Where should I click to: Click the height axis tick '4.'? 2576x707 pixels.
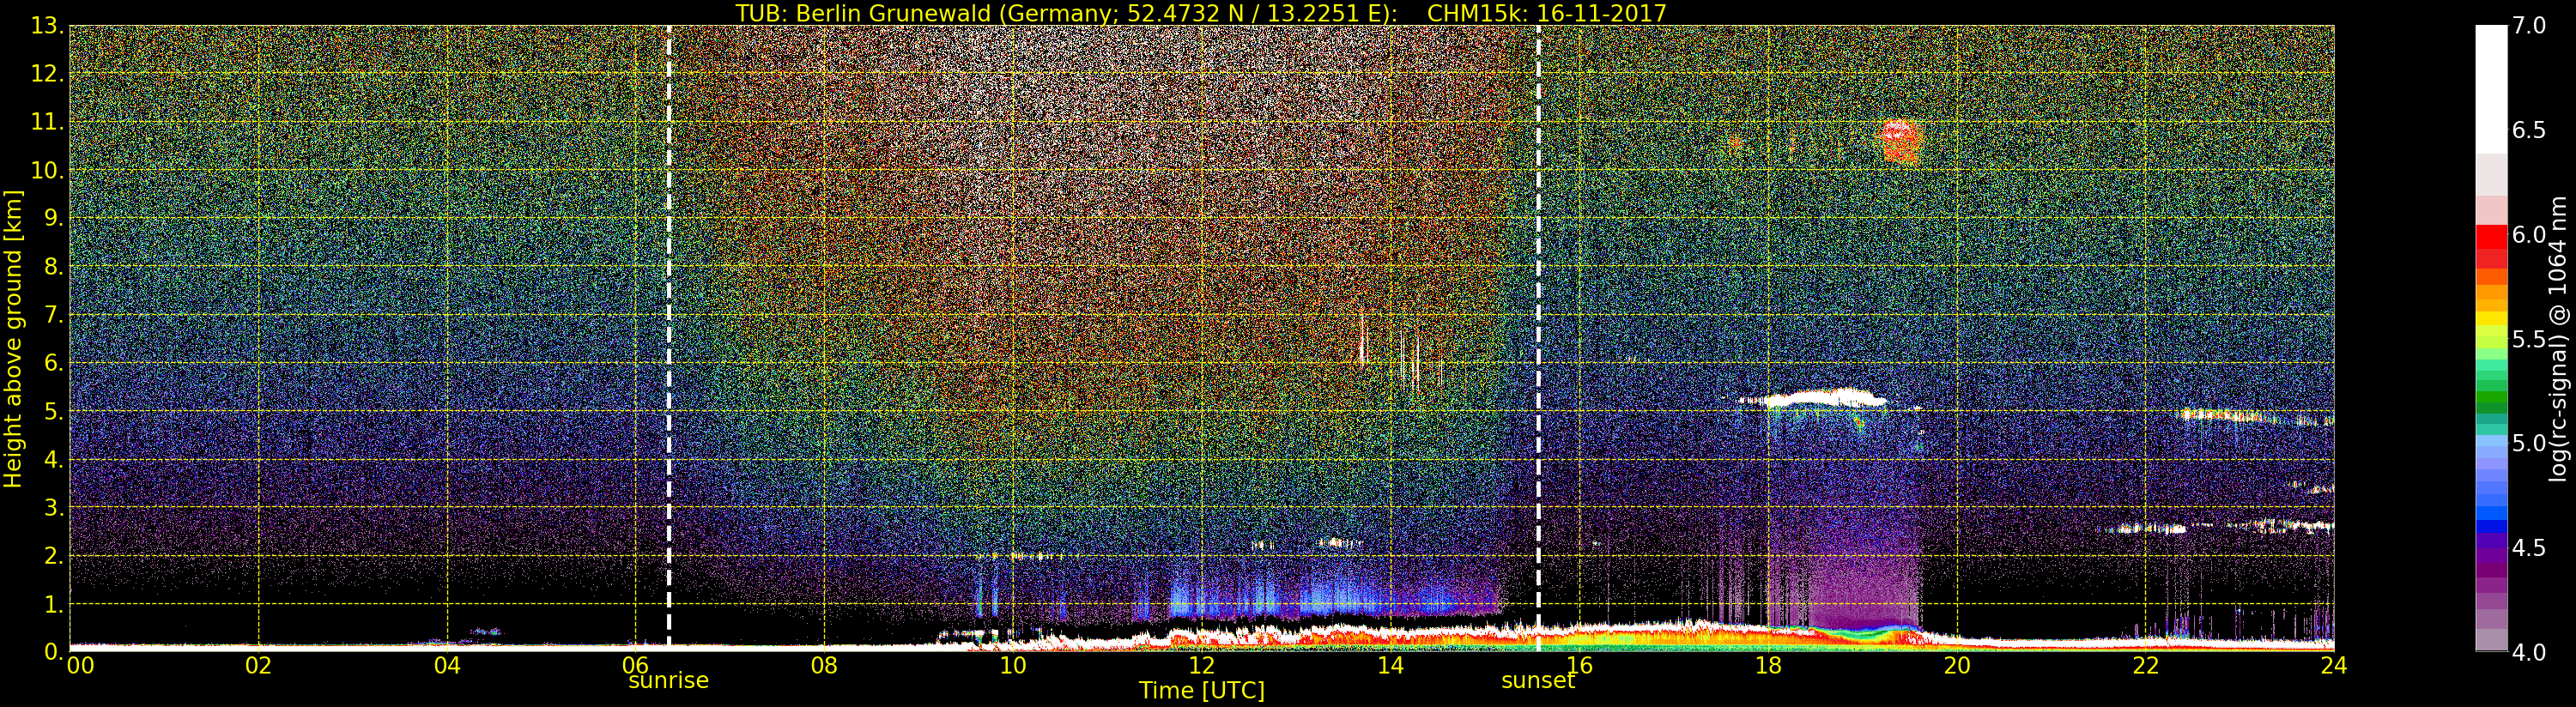[x=52, y=459]
